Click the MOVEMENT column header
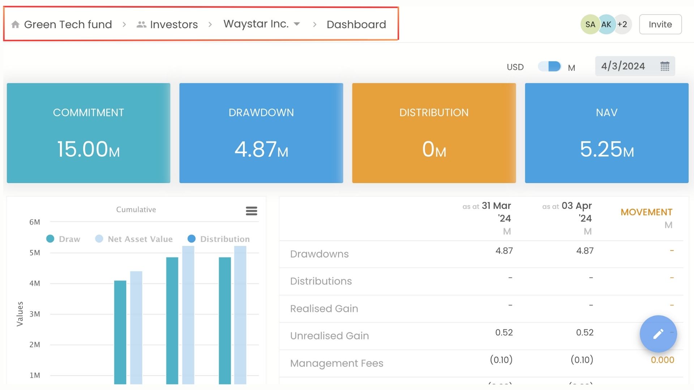The height and width of the screenshot is (390, 694). point(646,212)
